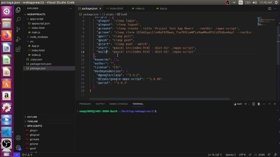Open Firefox from the Ubuntu dock

coord(7,35)
